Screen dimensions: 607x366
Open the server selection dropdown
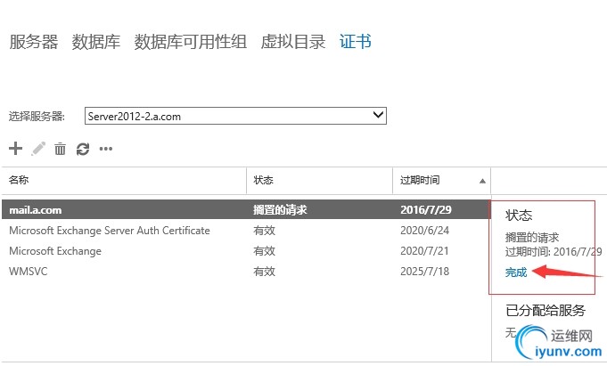[x=235, y=116]
